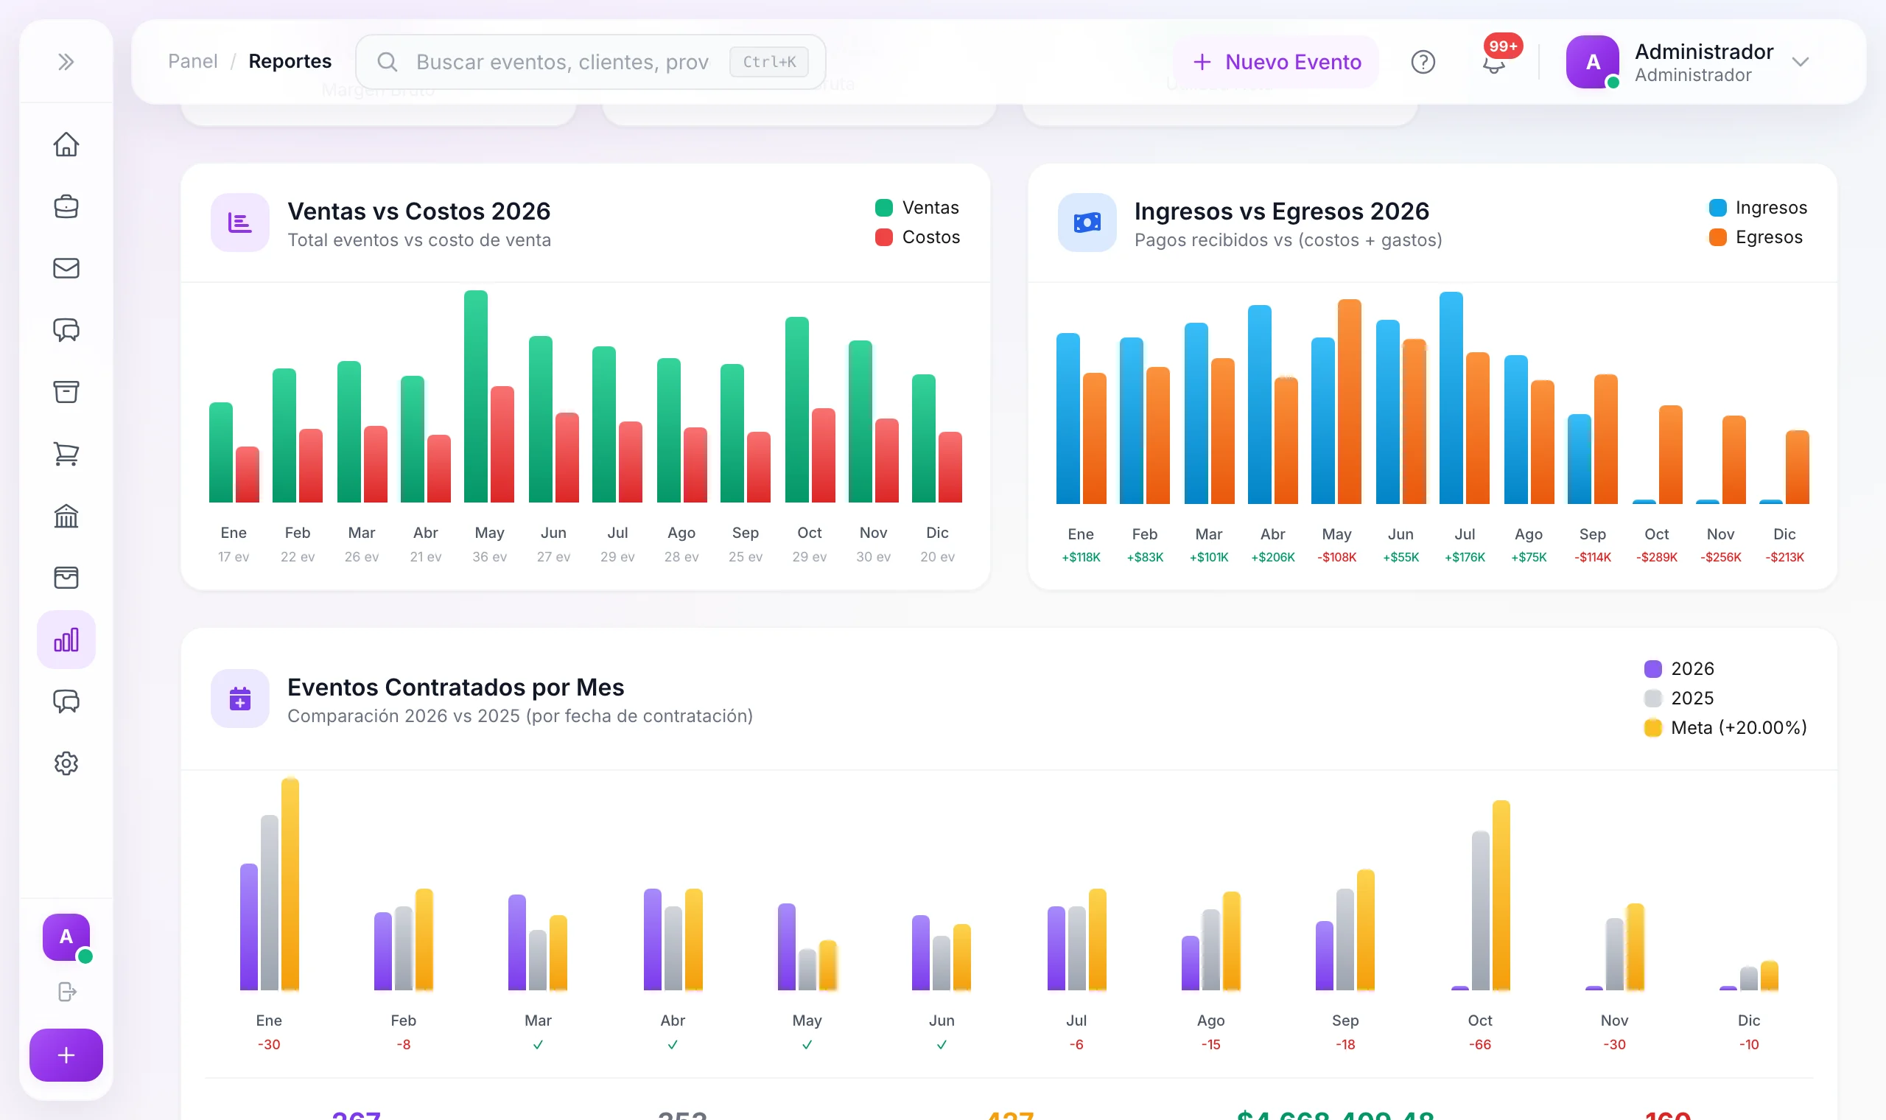This screenshot has height=1120, width=1886.
Task: Click the Reportes breadcrumb
Action: (290, 61)
